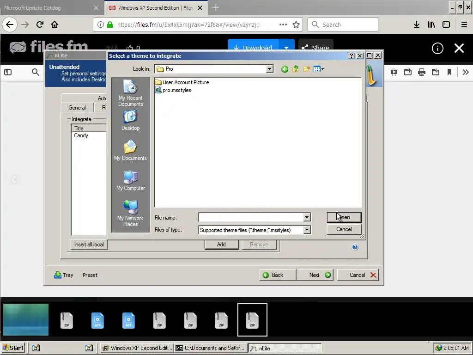Click the File name input field

point(251,217)
